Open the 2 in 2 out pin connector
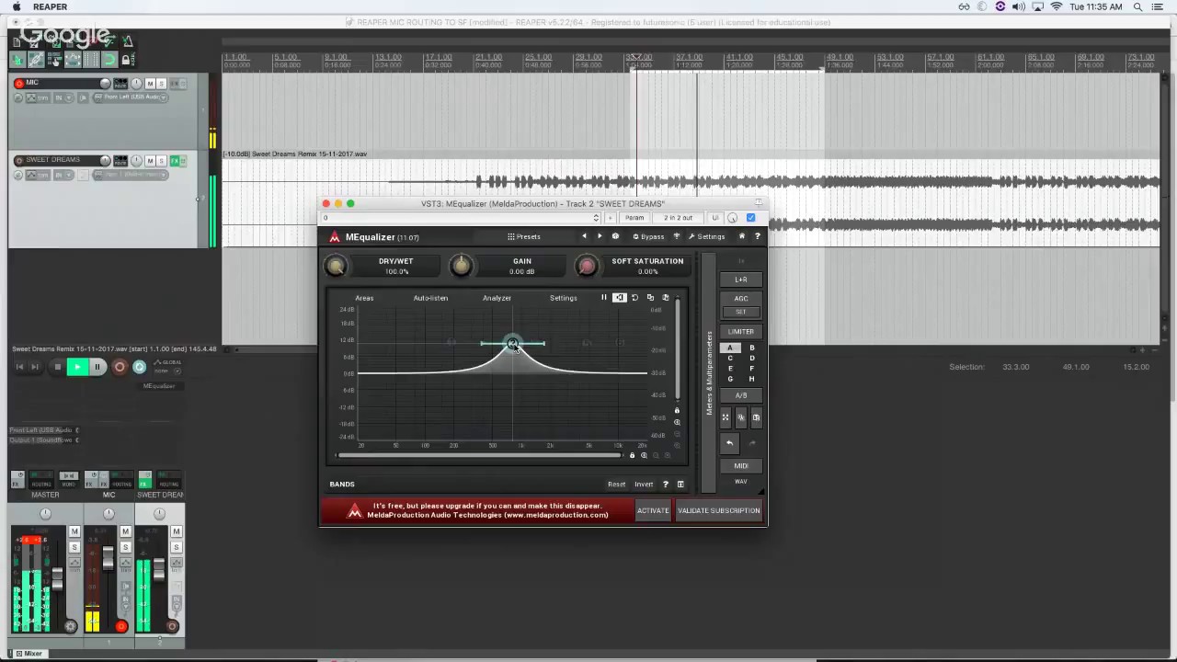Image resolution: width=1177 pixels, height=662 pixels. (x=679, y=218)
